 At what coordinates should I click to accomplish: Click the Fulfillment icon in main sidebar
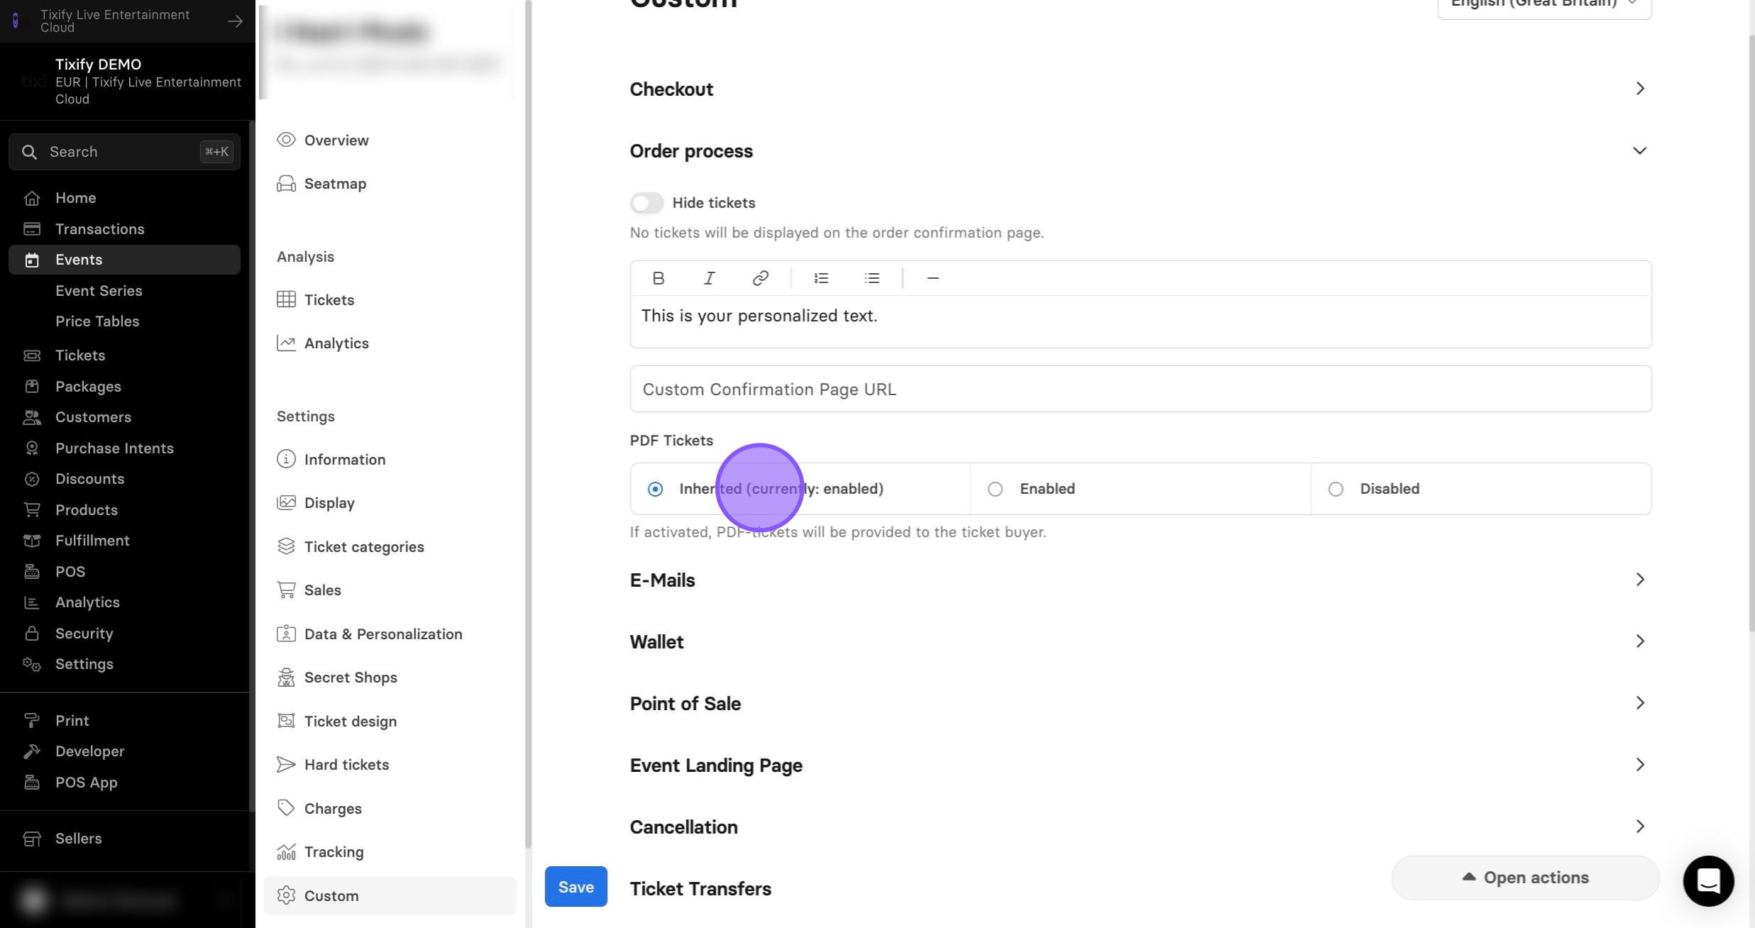coord(32,541)
